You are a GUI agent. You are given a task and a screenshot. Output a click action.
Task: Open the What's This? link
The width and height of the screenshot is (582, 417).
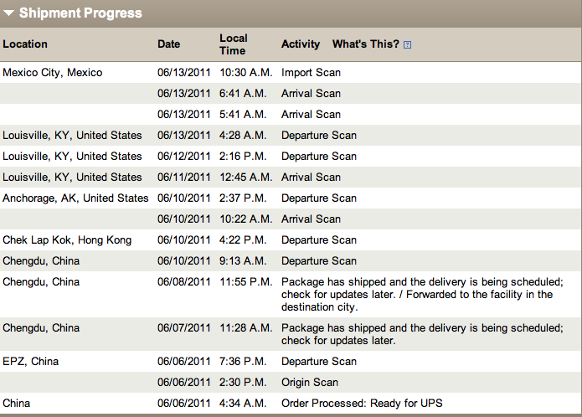tap(365, 44)
